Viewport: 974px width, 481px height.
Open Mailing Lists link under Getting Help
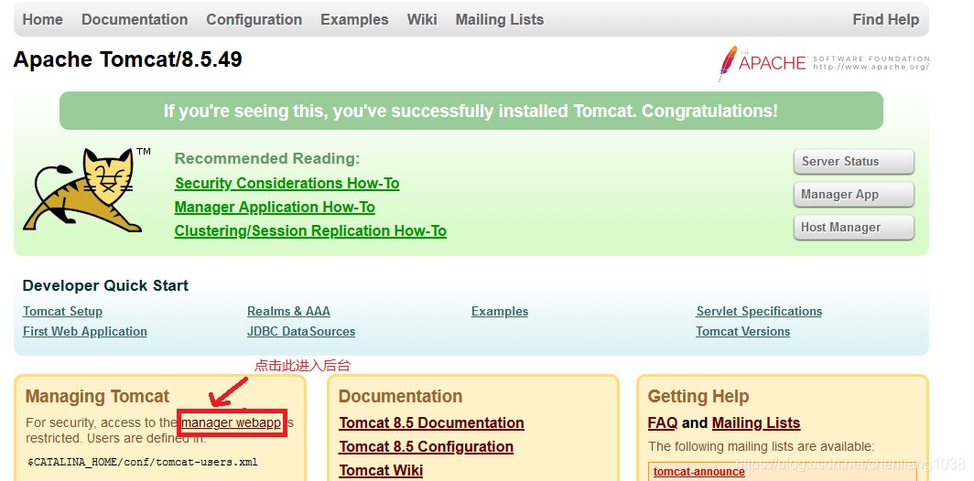pyautogui.click(x=756, y=423)
